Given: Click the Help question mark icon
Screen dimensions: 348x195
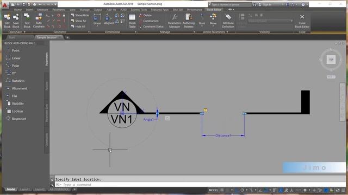Looking at the screenshot, I should point(303,4).
